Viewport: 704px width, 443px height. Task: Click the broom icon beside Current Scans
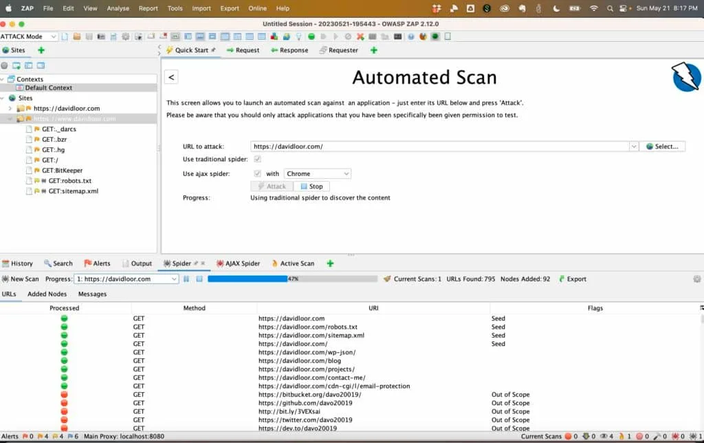[x=387, y=279]
